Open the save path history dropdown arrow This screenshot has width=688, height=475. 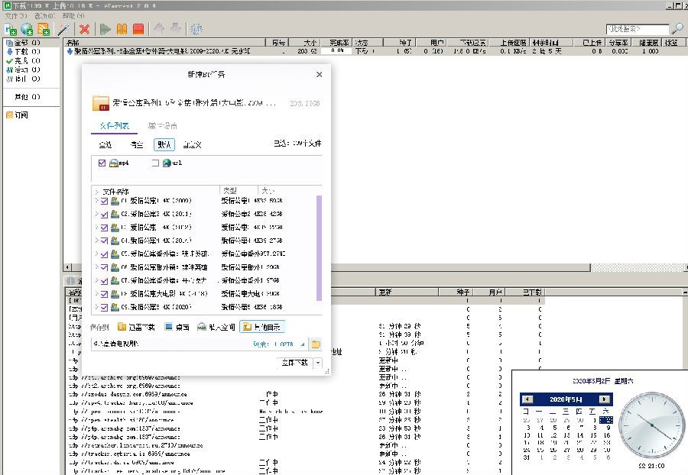(x=303, y=344)
